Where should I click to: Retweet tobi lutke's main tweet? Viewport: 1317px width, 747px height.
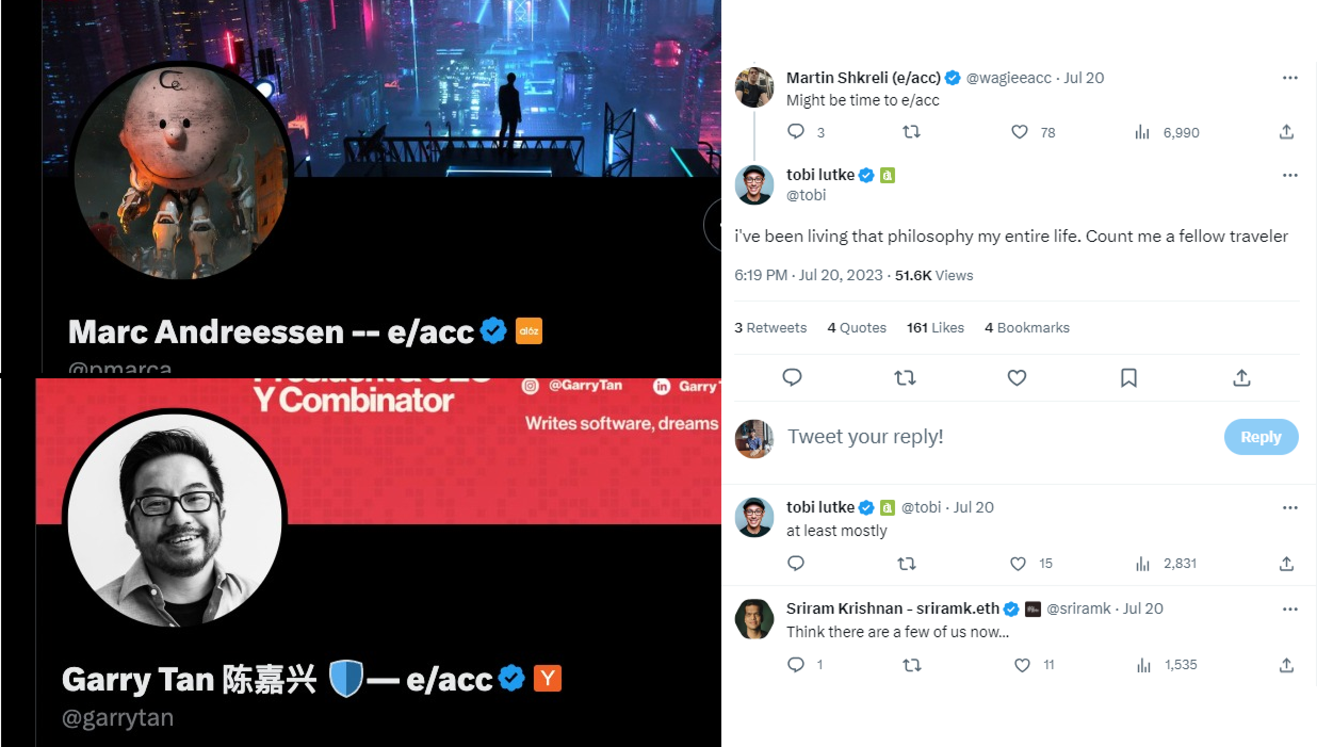click(905, 378)
